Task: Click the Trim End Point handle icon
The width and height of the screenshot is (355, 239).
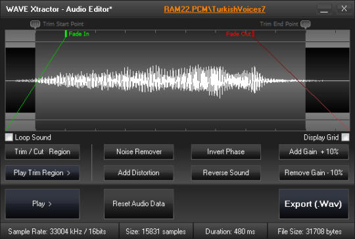Action: (306, 24)
